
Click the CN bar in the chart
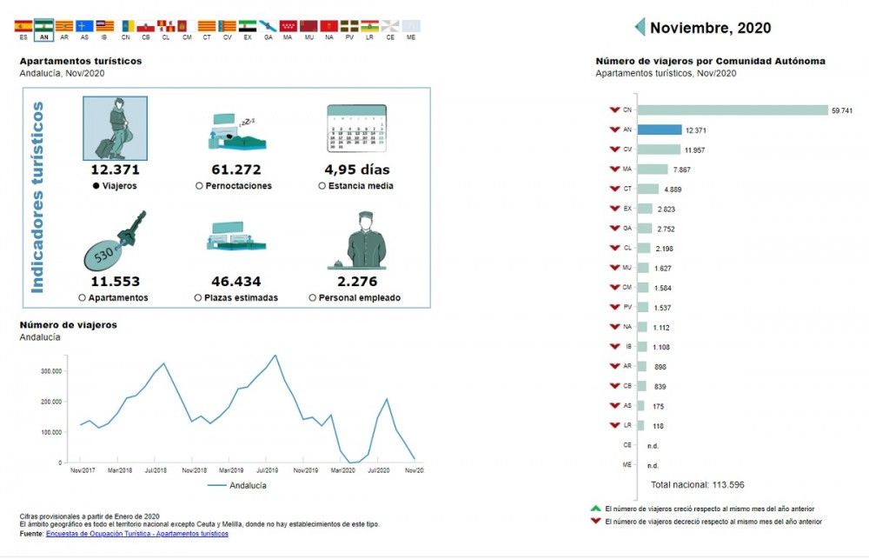click(x=733, y=110)
